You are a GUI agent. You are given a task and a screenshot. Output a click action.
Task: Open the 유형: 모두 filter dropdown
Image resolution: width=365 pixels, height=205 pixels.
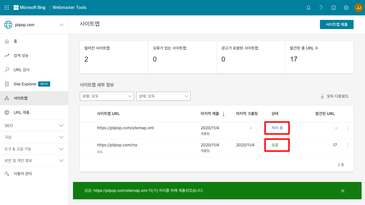click(x=107, y=96)
